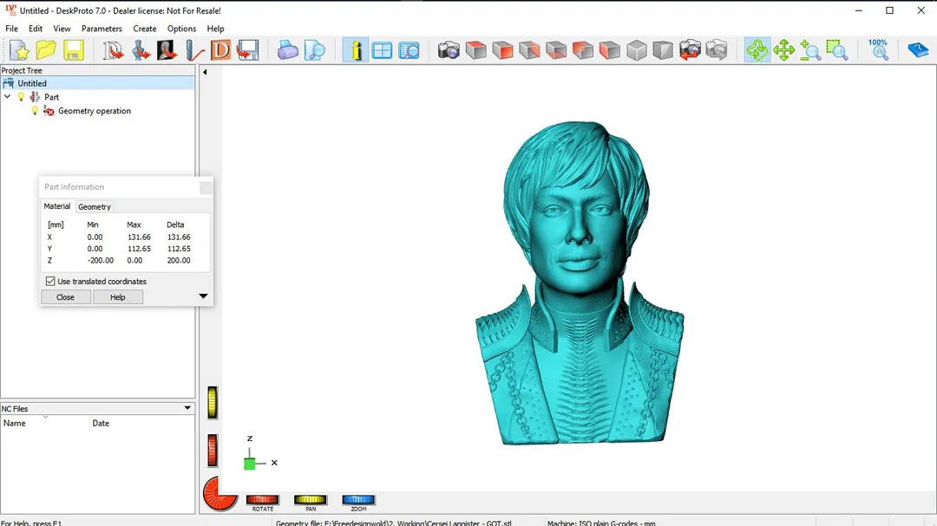
Task: Click the Calculate toolpaths cutter icon
Action: pos(193,50)
